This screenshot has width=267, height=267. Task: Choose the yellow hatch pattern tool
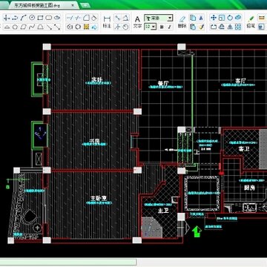click(86, 27)
